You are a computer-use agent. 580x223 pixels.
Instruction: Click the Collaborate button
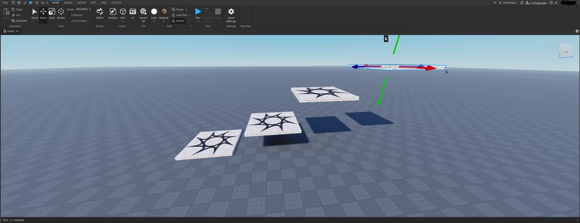click(x=536, y=3)
